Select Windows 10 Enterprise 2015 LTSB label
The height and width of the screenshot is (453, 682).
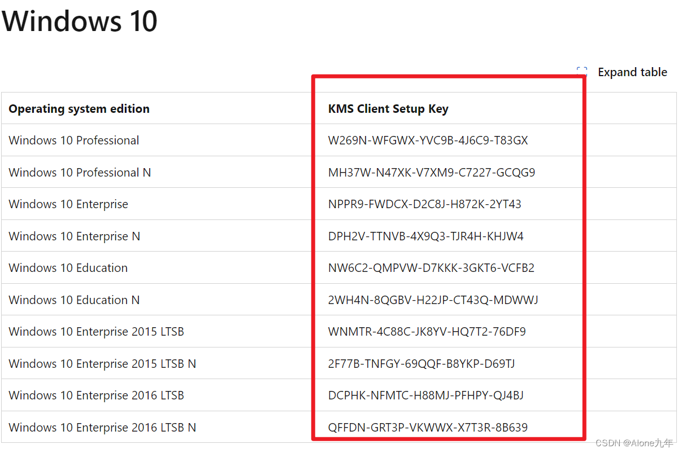pyautogui.click(x=97, y=332)
